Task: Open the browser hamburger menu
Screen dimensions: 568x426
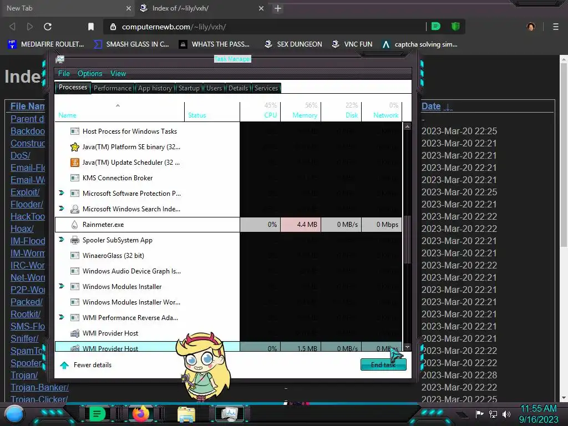Action: [x=555, y=27]
